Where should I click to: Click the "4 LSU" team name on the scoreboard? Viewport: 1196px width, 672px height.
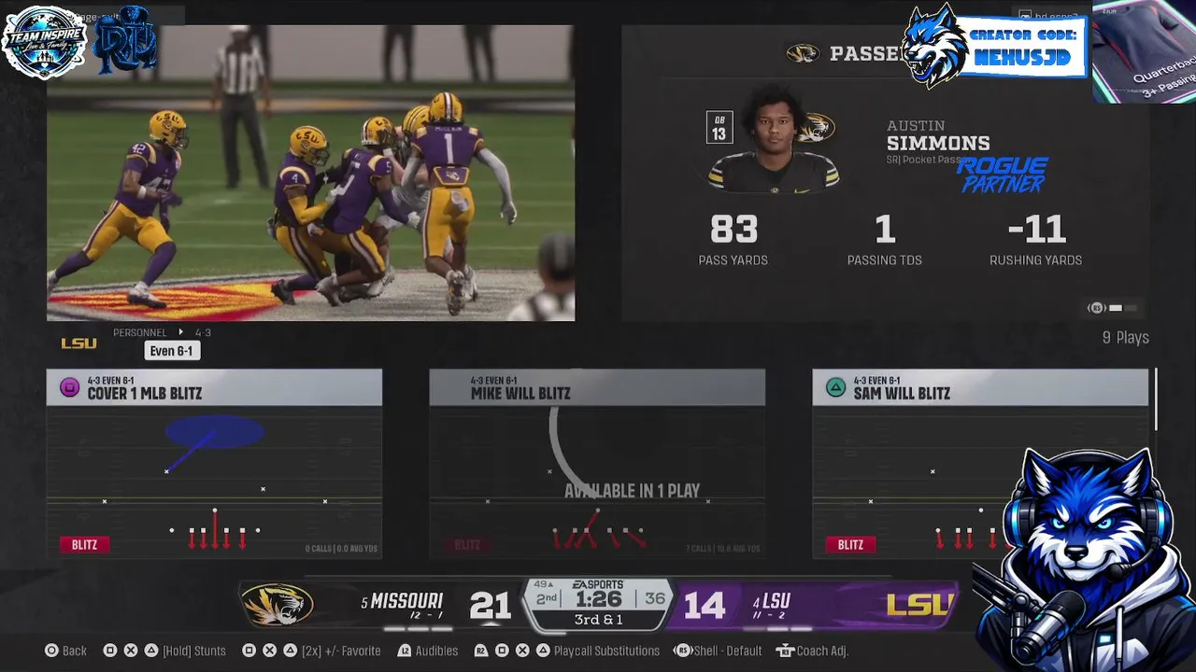[772, 602]
